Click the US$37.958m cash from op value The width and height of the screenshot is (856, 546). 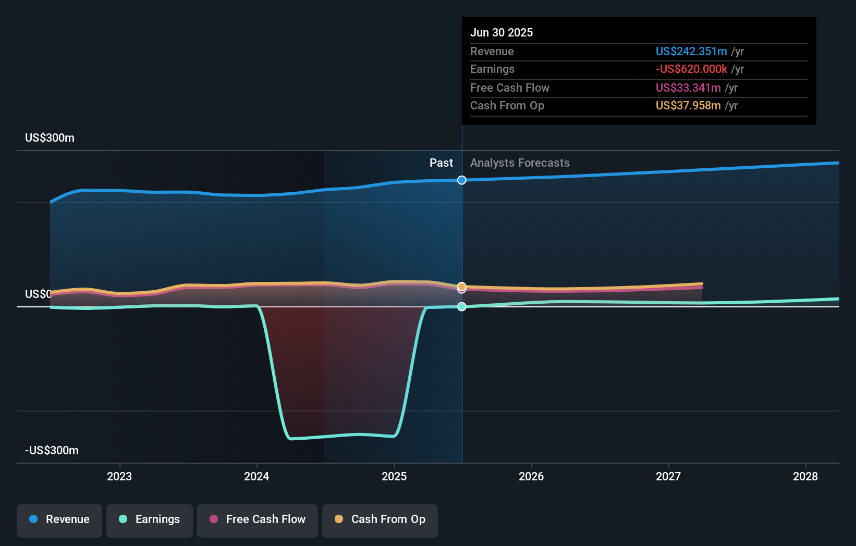pos(688,106)
